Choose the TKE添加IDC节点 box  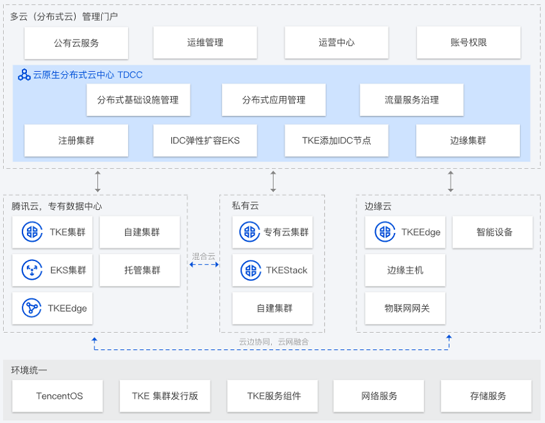[337, 141]
